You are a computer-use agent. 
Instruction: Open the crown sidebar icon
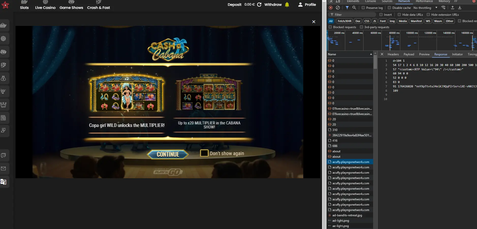[x=4, y=105]
